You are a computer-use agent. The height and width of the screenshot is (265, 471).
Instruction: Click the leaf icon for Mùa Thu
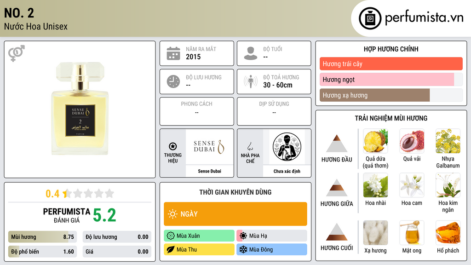(x=171, y=249)
